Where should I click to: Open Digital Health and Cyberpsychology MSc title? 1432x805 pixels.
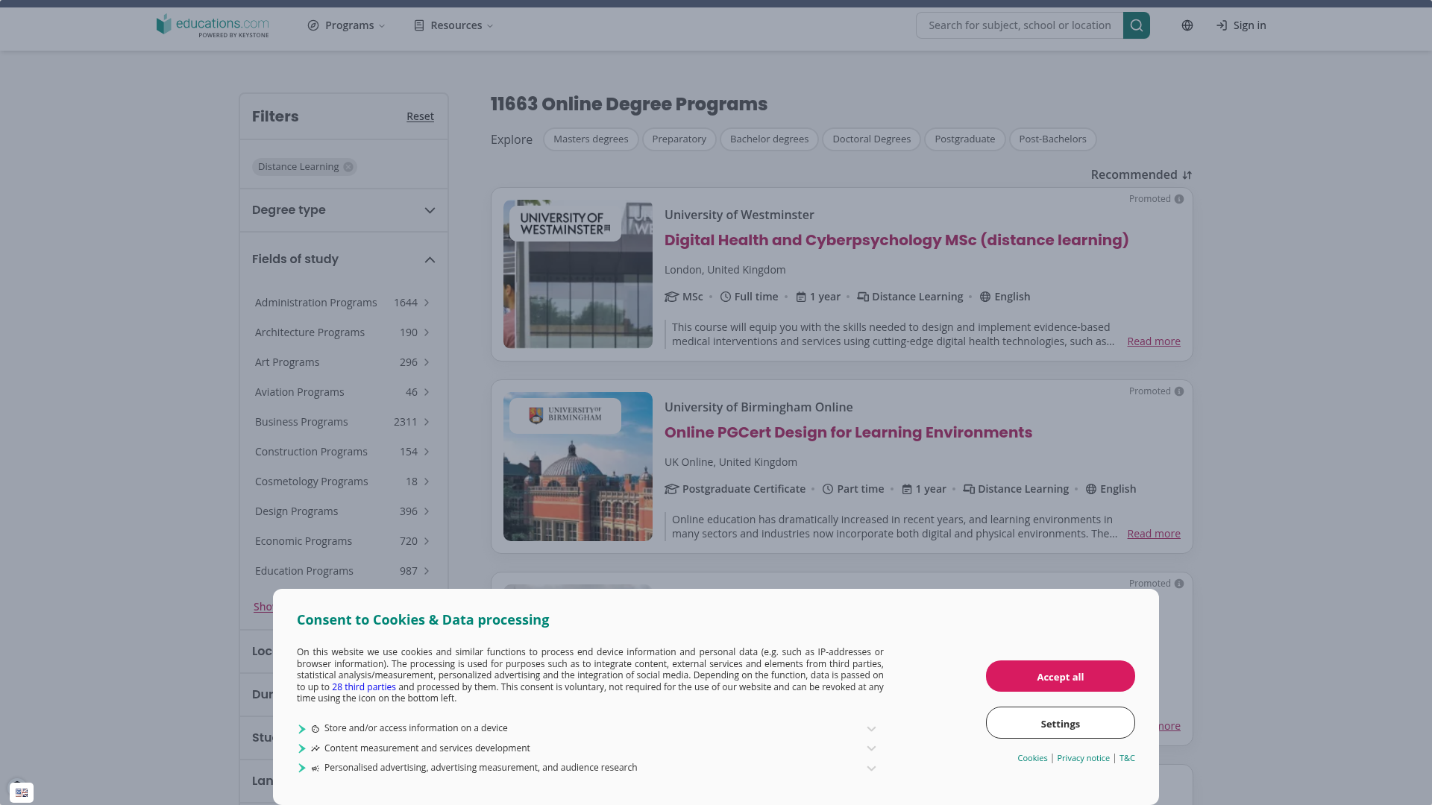(x=896, y=240)
